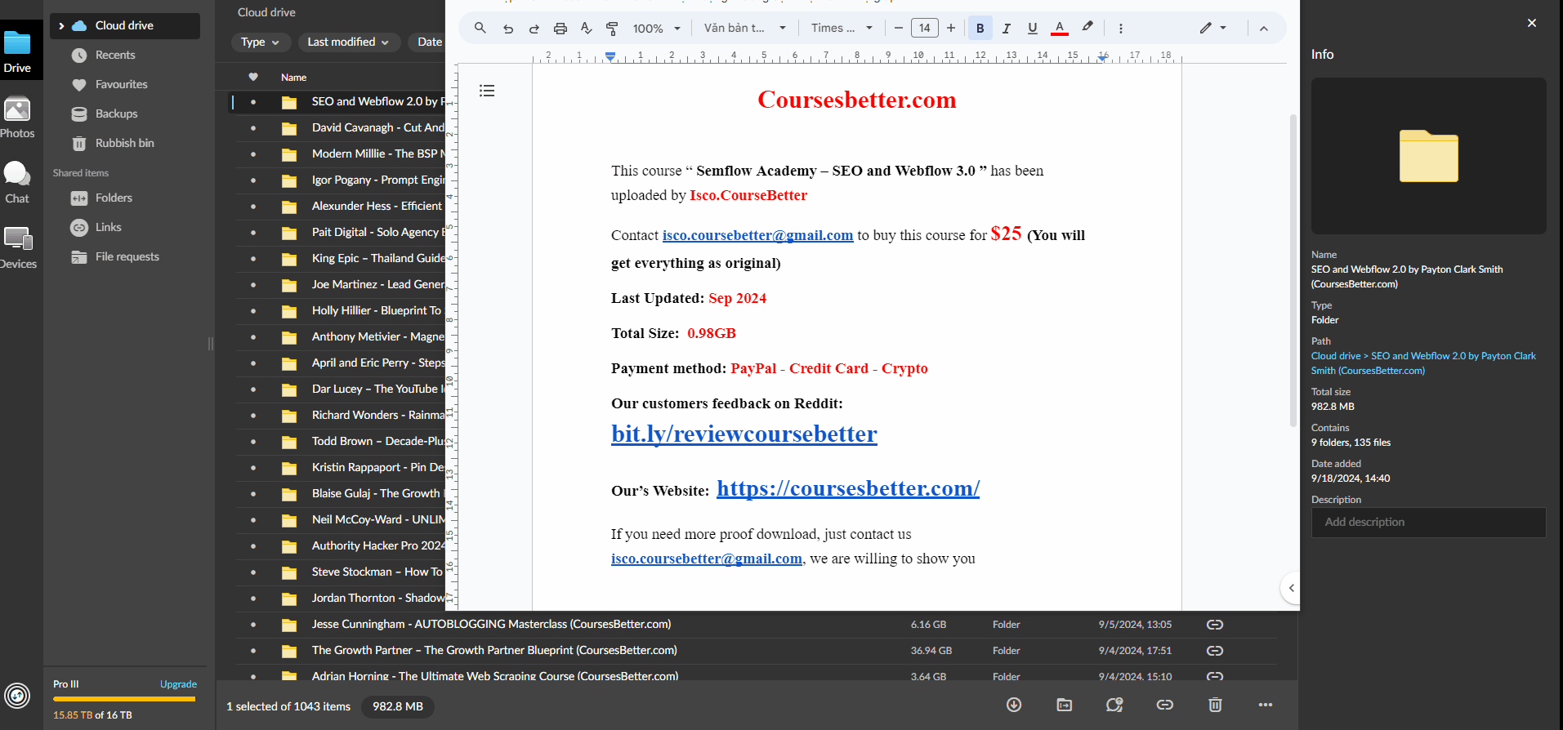This screenshot has height=730, width=1563.
Task: Toggle underline formatting
Action: tap(1033, 29)
